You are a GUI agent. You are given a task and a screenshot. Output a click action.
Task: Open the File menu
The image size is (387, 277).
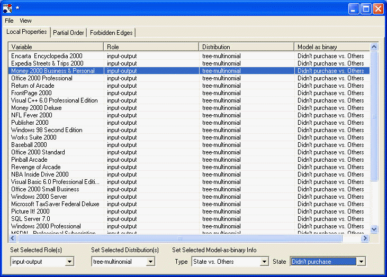[x=9, y=21]
